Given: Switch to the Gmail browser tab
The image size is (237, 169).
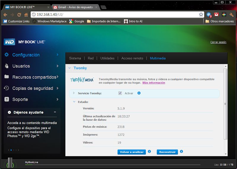Looking at the screenshot, I should pyautogui.click(x=75, y=7).
